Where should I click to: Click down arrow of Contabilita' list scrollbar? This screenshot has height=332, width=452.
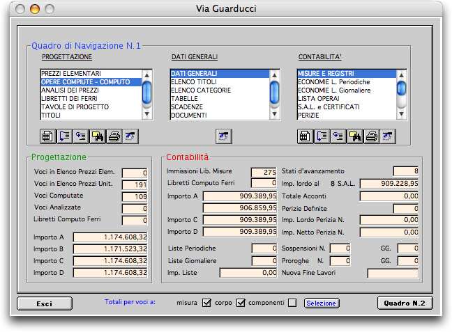coord(401,114)
